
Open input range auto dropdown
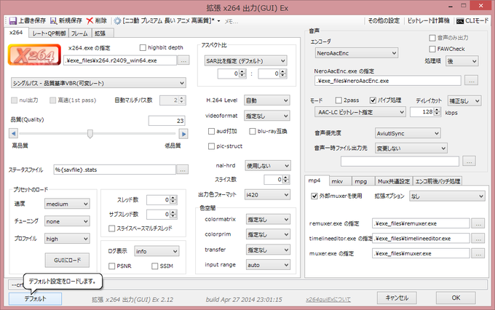(x=268, y=265)
